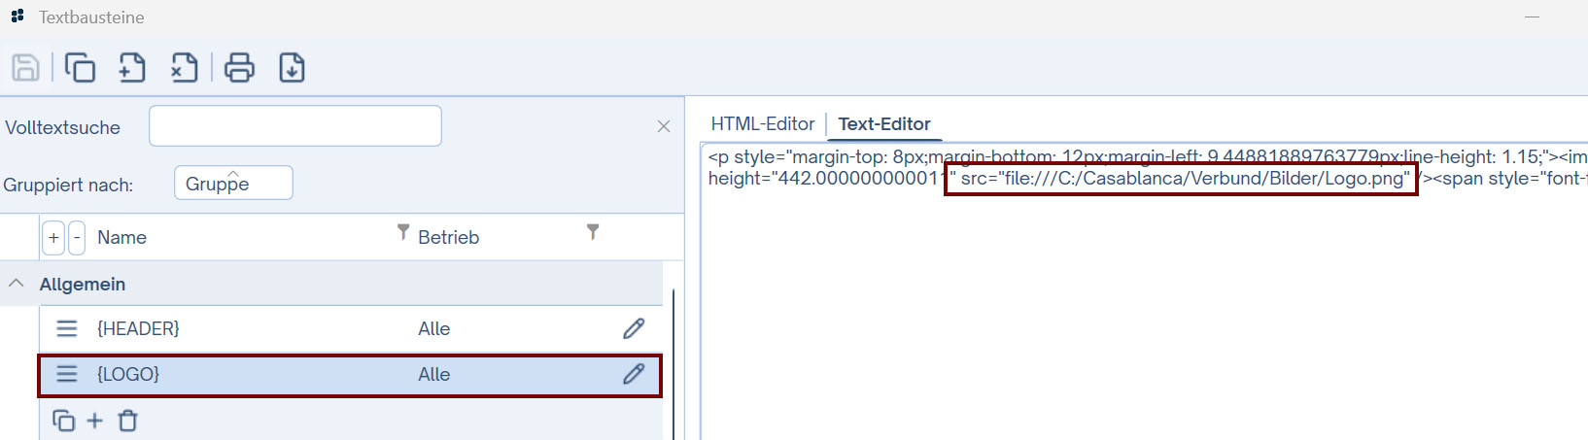The height and width of the screenshot is (440, 1588).
Task: Open the Name column filter
Action: coord(402,232)
